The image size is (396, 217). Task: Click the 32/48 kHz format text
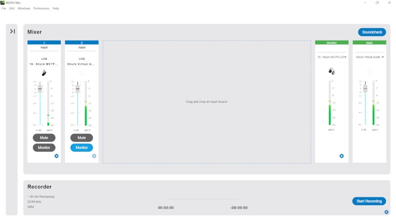[x=34, y=202]
